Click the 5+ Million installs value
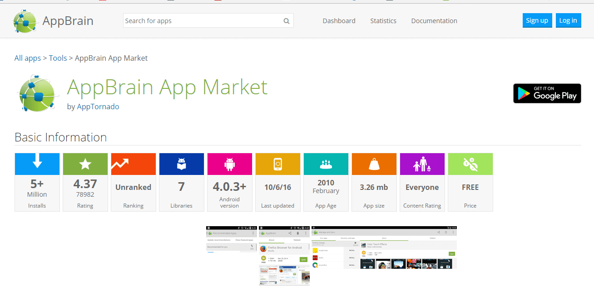The image size is (594, 286). (37, 188)
